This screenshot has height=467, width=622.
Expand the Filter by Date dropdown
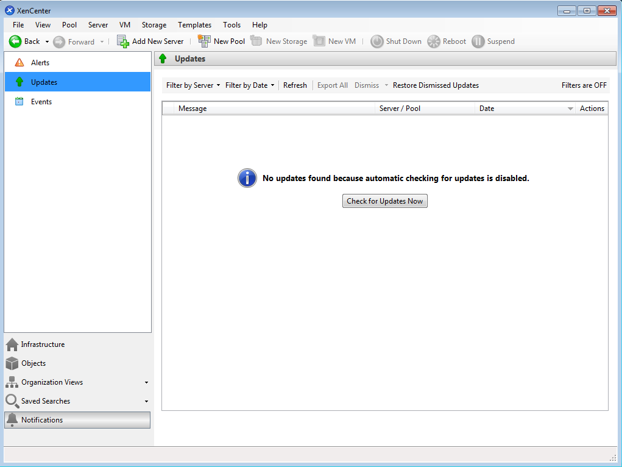(x=250, y=85)
